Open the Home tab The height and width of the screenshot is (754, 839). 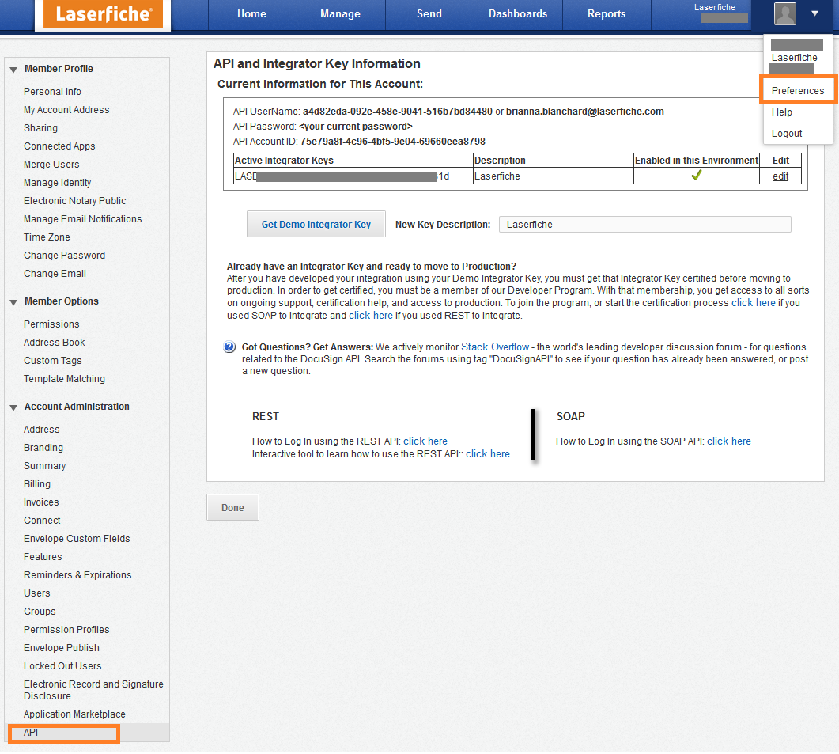(x=251, y=14)
